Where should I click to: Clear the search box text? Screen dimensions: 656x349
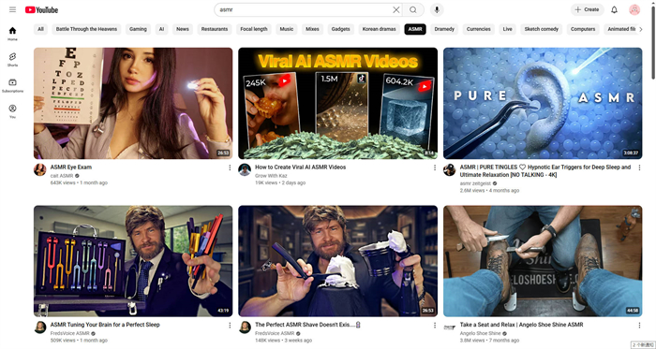pos(395,9)
